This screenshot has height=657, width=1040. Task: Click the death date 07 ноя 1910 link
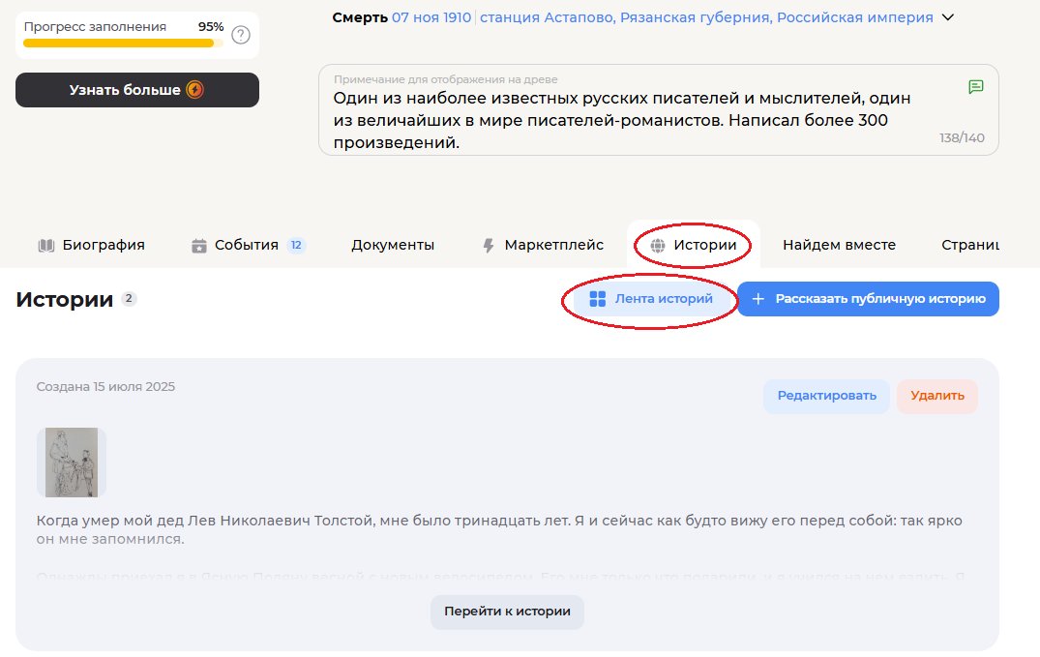[431, 17]
